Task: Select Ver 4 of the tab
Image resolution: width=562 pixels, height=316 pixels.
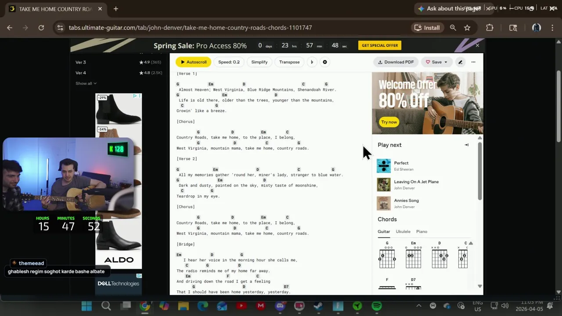Action: [x=81, y=73]
